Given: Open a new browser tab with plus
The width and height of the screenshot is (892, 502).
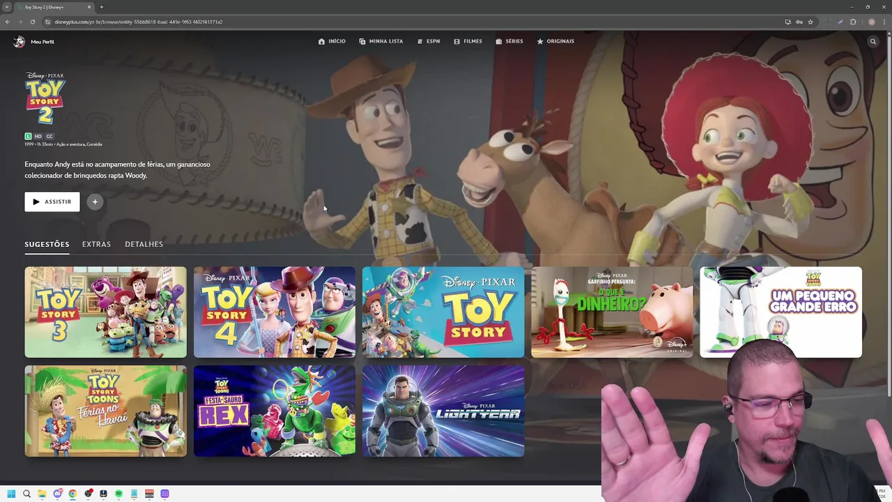Looking at the screenshot, I should 102,7.
